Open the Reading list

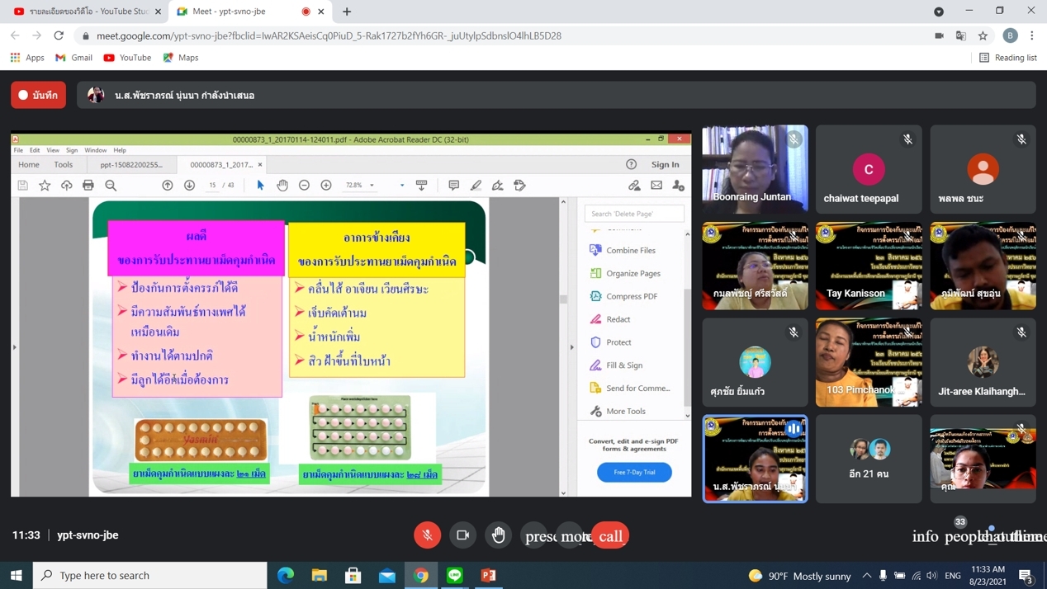click(x=1007, y=58)
